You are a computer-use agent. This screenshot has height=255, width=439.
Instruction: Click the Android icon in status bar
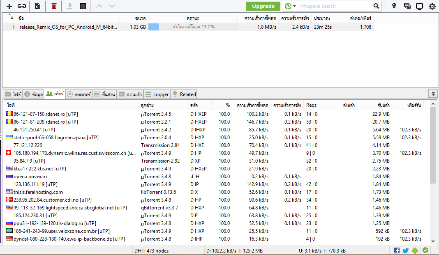[415, 250]
